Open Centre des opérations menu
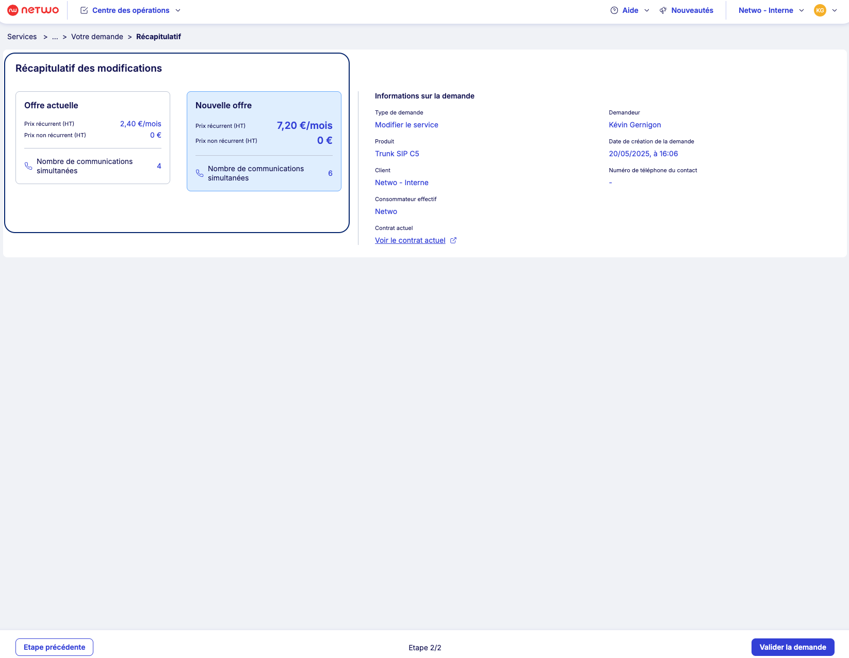The height and width of the screenshot is (658, 849). pos(131,10)
